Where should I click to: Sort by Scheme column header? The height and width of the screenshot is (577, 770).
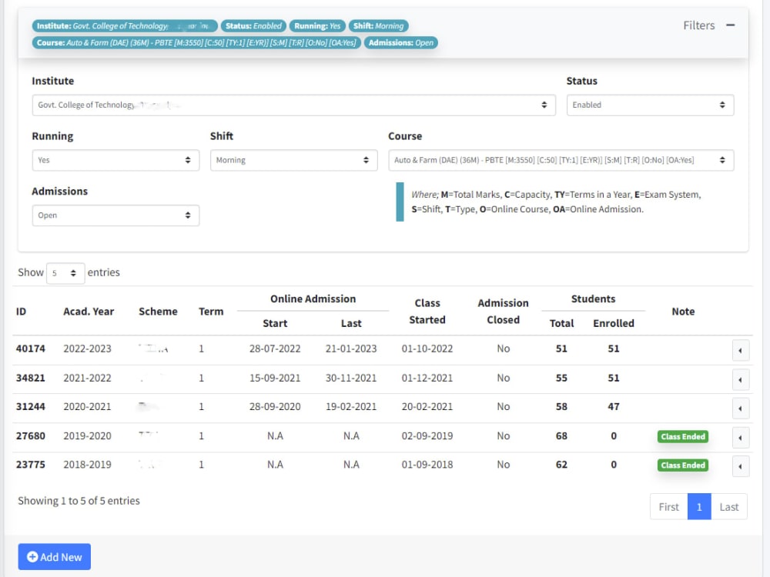[158, 312]
